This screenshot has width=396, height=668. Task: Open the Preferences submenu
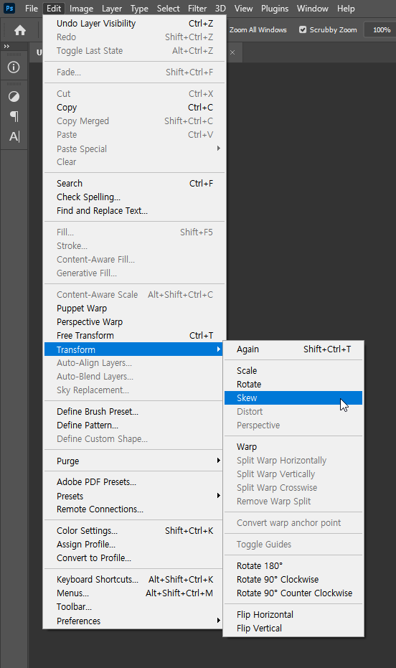[x=133, y=621]
